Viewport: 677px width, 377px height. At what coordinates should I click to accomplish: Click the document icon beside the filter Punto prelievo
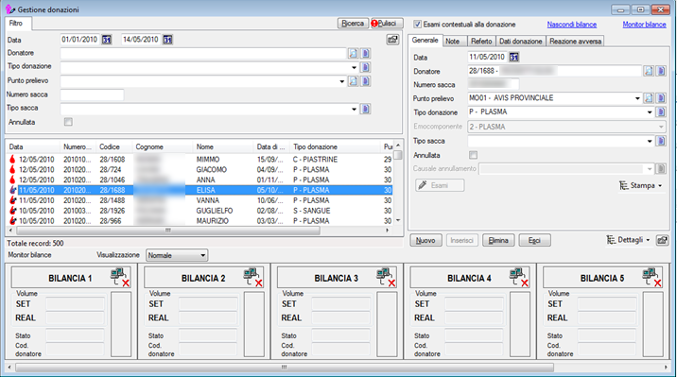(365, 81)
